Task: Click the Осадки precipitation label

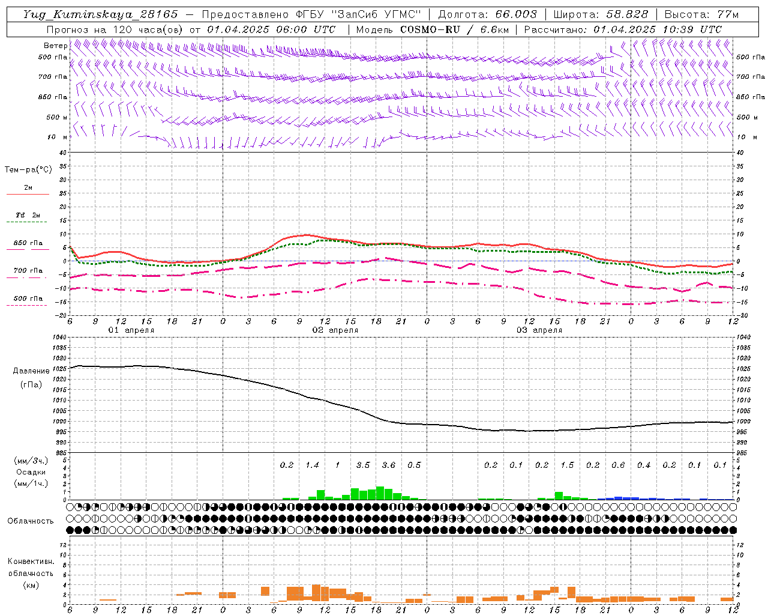Action: pyautogui.click(x=31, y=472)
